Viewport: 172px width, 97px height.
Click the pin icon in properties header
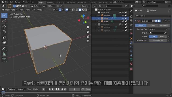click(169, 11)
